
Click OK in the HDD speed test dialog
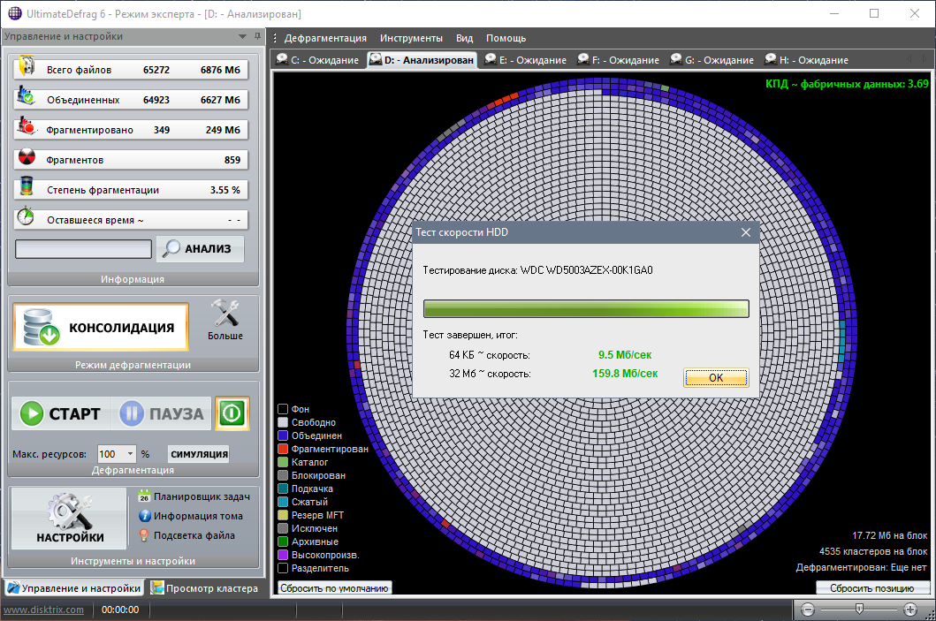point(716,378)
